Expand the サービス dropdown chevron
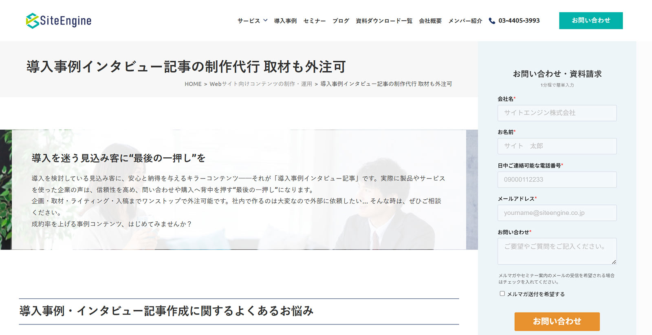 point(265,20)
